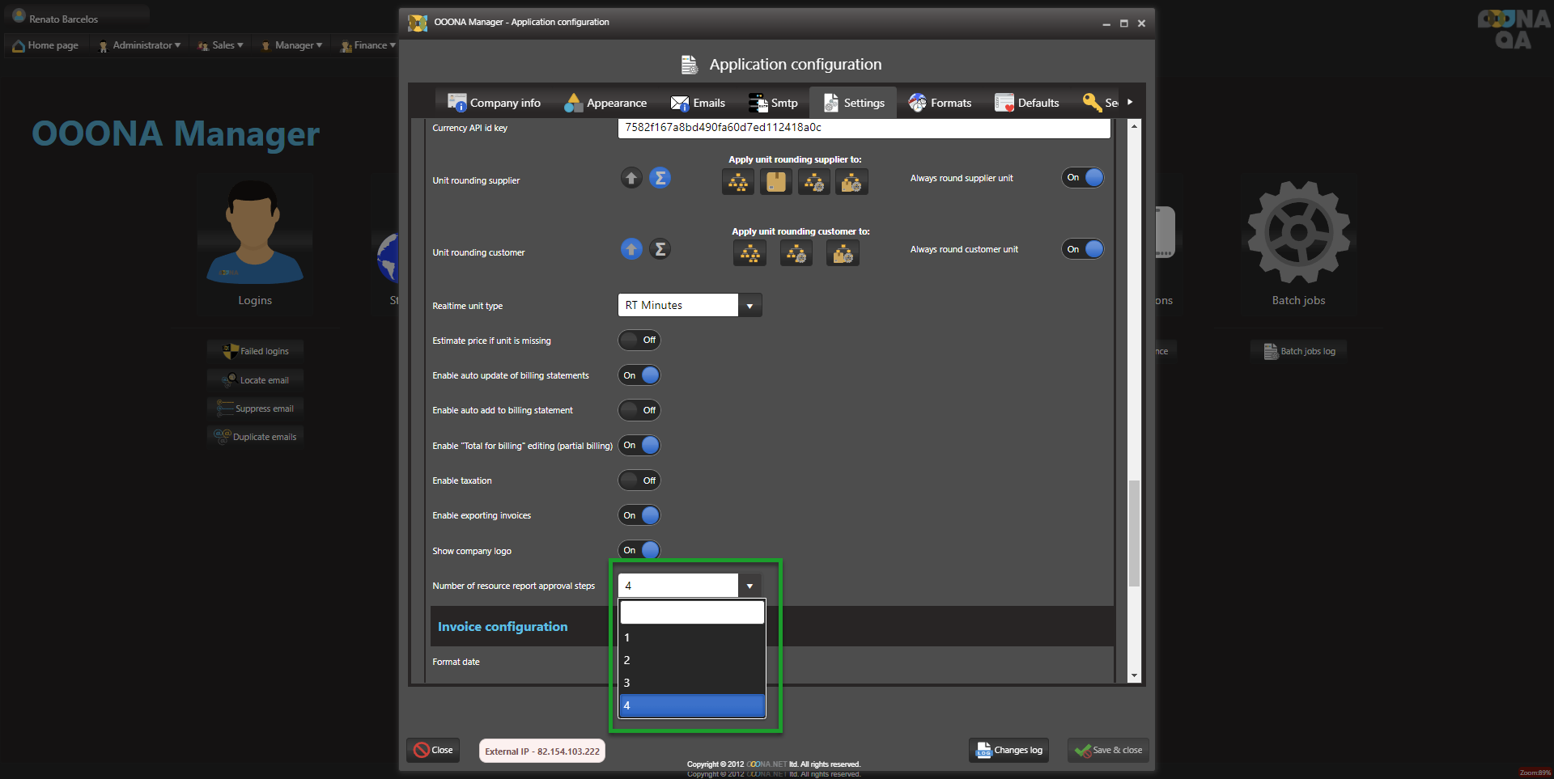Click the second supplier rounding box icon
1554x779 pixels.
coord(775,182)
